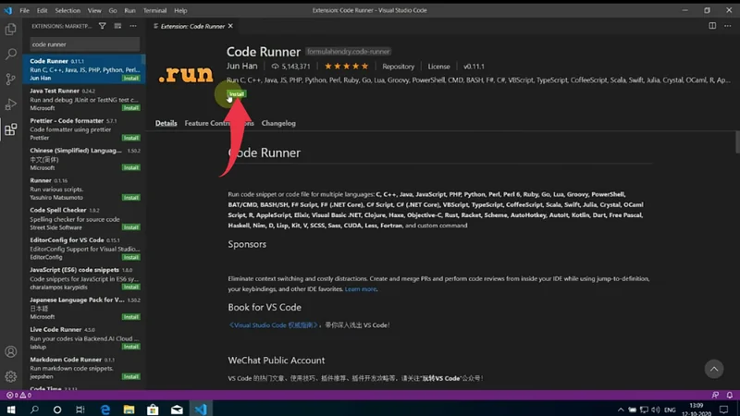Image resolution: width=740 pixels, height=416 pixels.
Task: Click the extension search box containing 'code runner'
Action: pyautogui.click(x=83, y=43)
